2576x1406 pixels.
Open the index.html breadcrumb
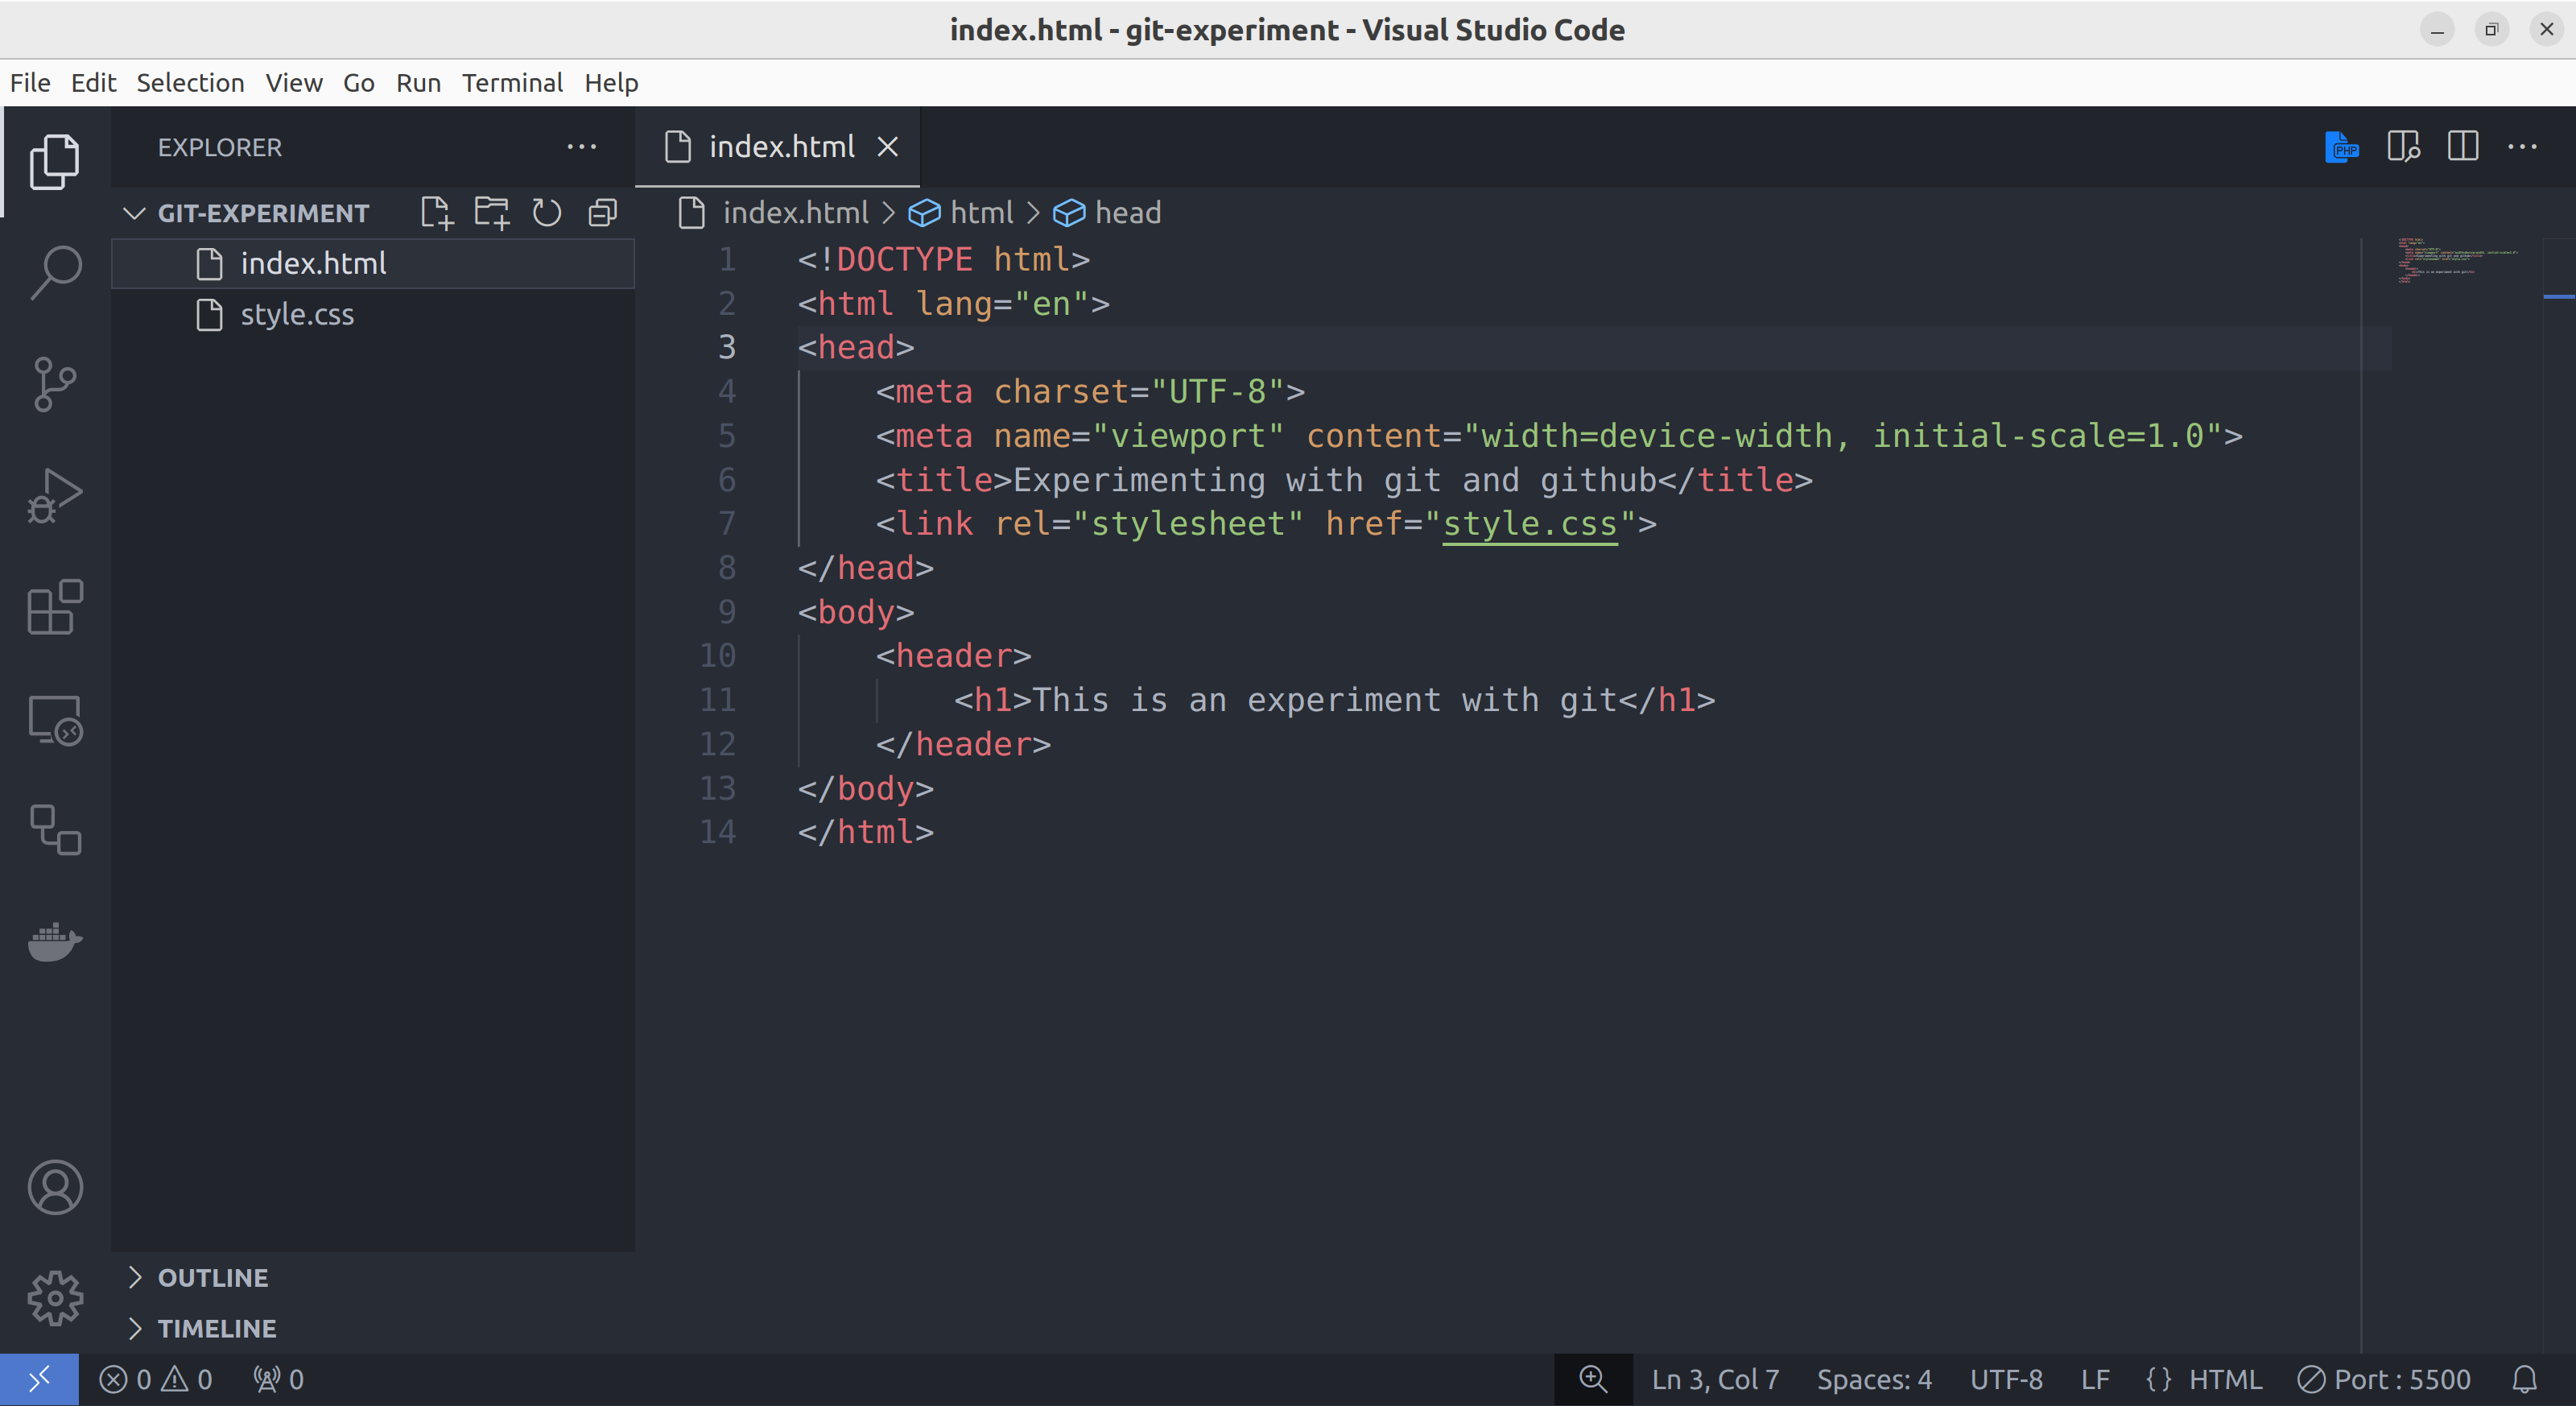[774, 213]
